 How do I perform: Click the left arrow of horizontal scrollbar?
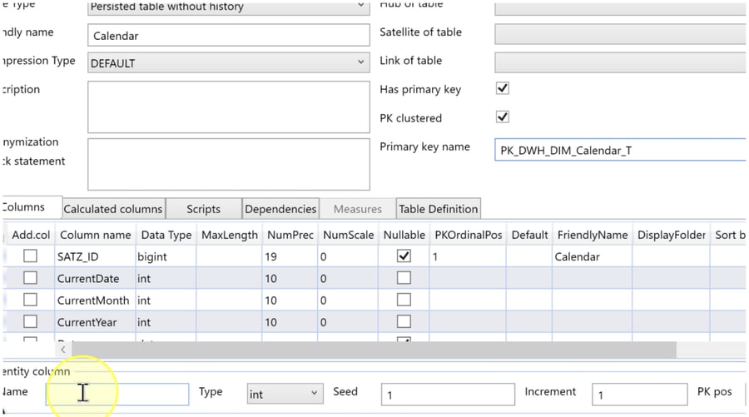[63, 350]
